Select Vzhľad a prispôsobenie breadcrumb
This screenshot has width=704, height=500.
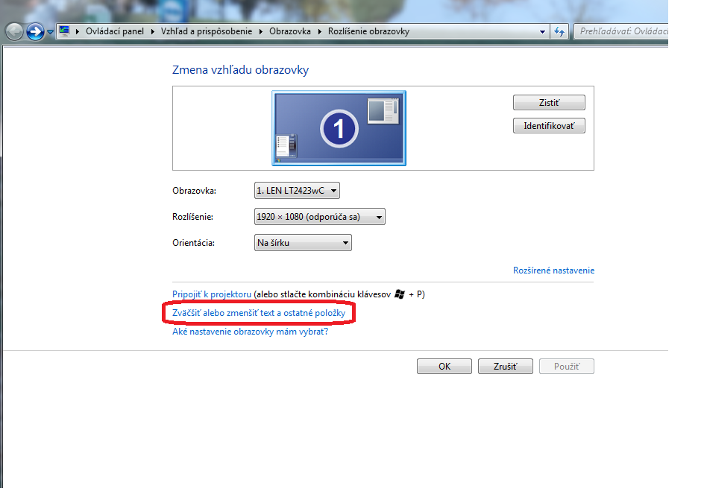pos(207,31)
